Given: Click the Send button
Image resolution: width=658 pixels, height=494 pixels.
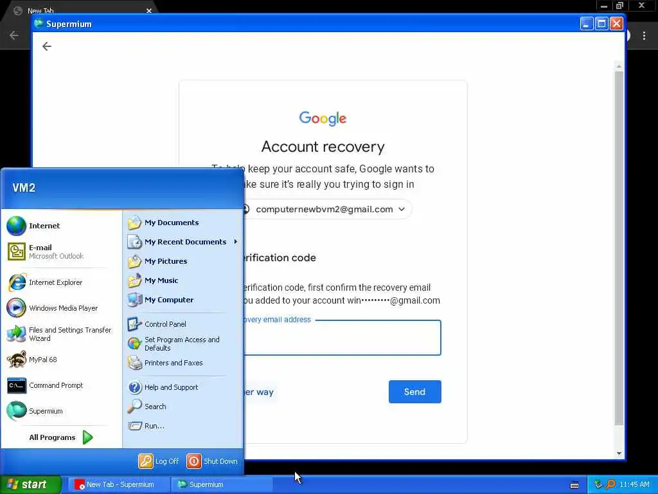Looking at the screenshot, I should [414, 392].
